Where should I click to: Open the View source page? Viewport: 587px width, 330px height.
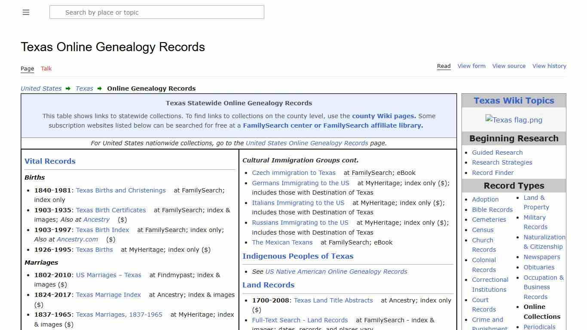(509, 66)
